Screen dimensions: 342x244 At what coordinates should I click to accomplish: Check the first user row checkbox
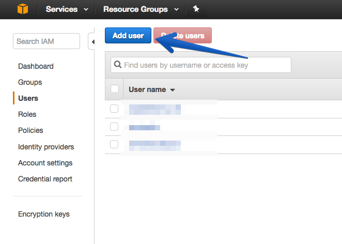point(114,109)
